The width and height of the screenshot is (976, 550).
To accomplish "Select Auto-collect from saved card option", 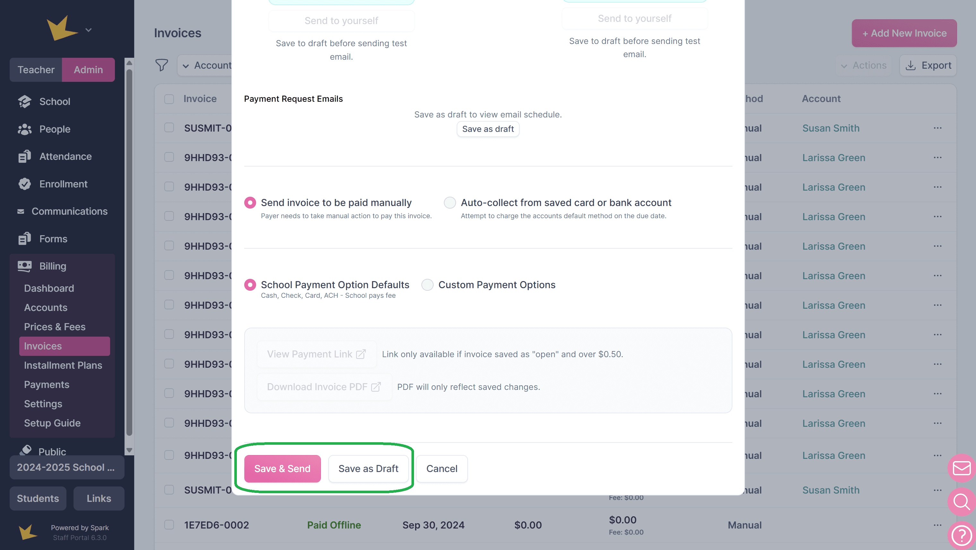I will pyautogui.click(x=450, y=203).
